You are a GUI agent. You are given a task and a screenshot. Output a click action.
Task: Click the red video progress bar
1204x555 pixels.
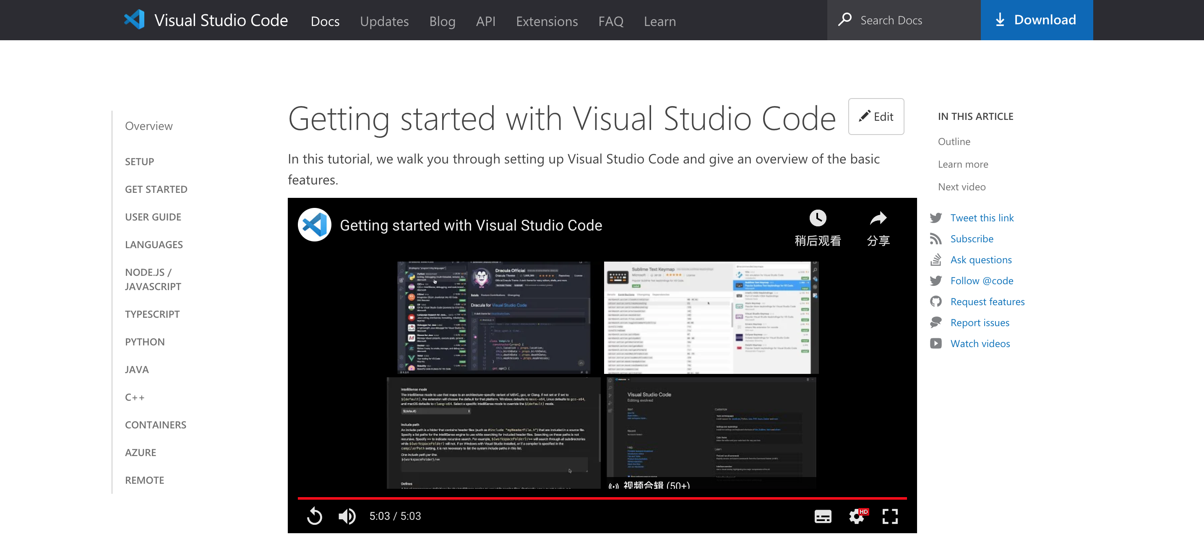pos(602,498)
